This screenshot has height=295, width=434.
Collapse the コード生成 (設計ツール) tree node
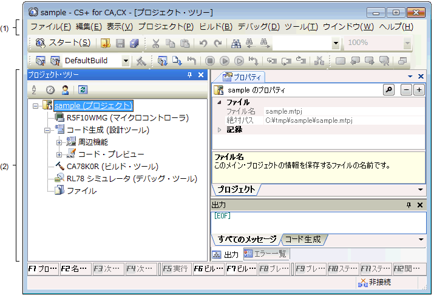48,130
